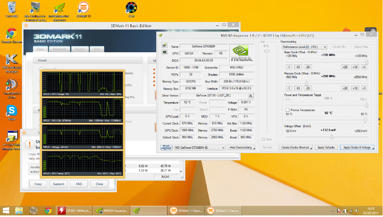Click the FAQ button in the error dialog
383x217 pixels.
pos(79,184)
